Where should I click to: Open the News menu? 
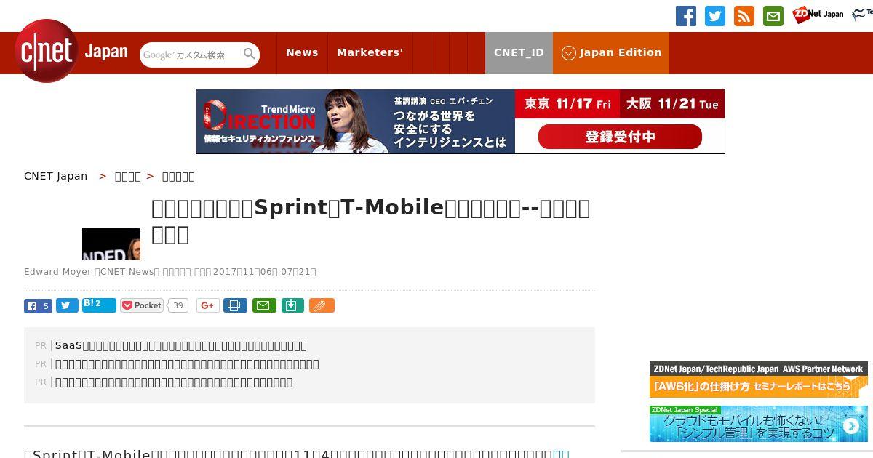(x=302, y=52)
